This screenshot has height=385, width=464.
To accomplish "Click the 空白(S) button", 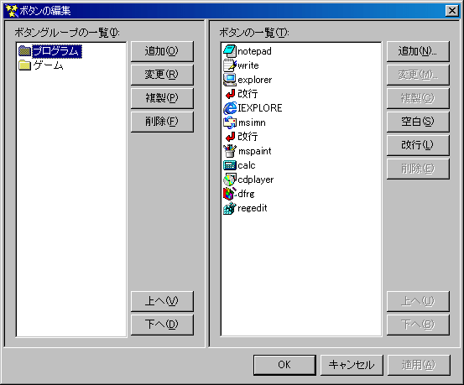I will [x=418, y=122].
